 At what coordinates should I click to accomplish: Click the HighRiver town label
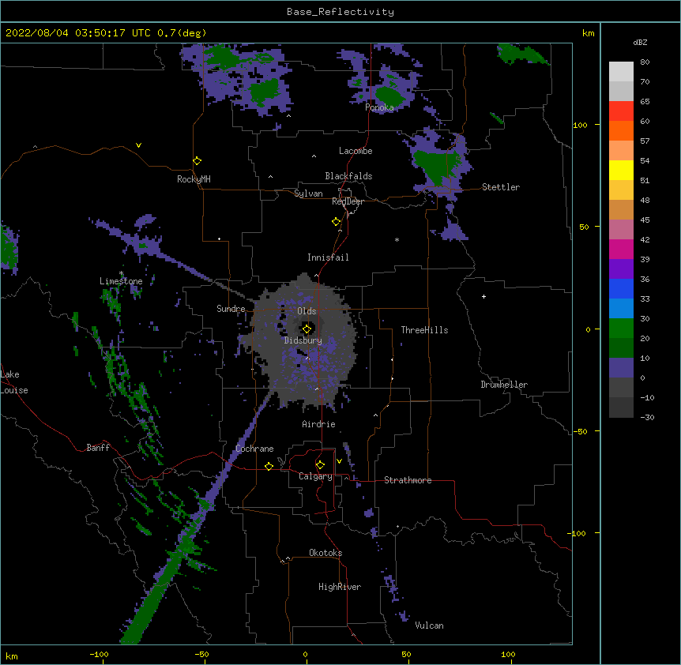(x=340, y=587)
